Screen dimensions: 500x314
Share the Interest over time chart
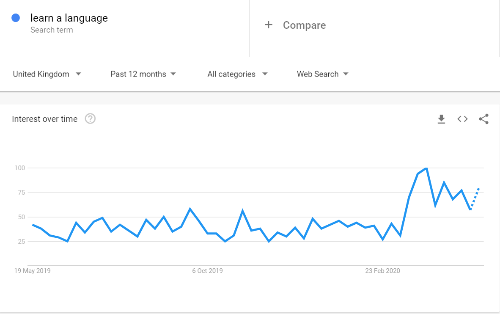click(x=484, y=119)
